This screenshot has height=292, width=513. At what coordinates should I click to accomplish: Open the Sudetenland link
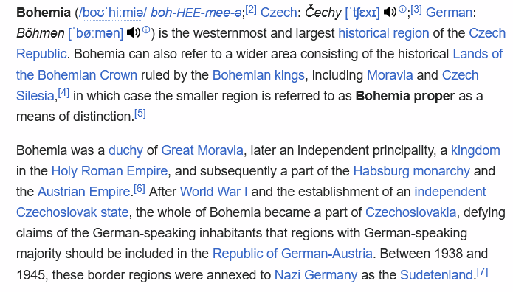pos(436,275)
